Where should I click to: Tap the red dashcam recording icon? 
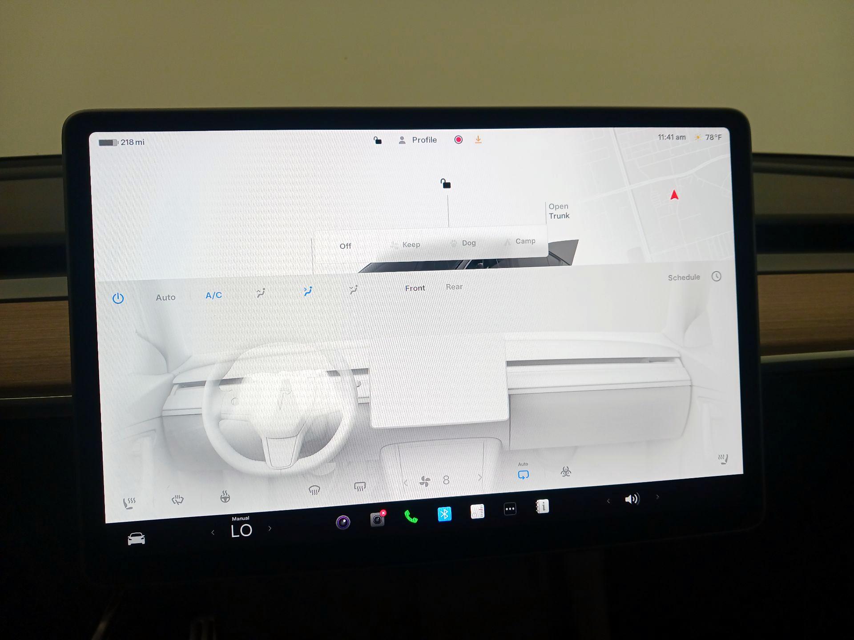[x=458, y=140]
